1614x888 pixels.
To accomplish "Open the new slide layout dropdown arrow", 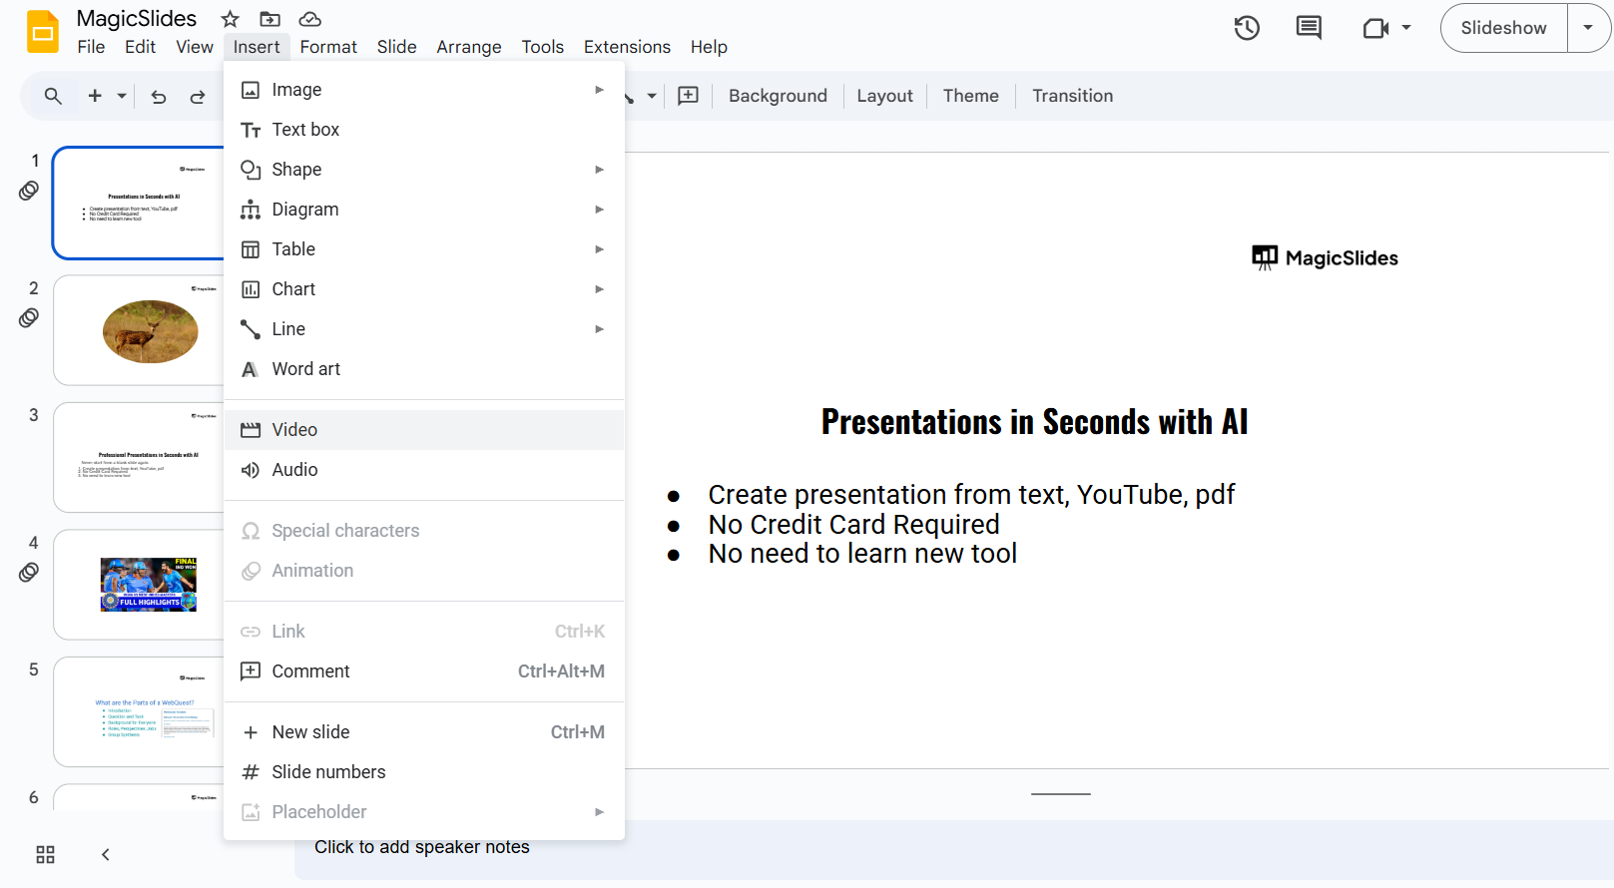I will tap(122, 96).
